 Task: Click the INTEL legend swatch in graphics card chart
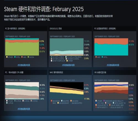(x=15, y=57)
